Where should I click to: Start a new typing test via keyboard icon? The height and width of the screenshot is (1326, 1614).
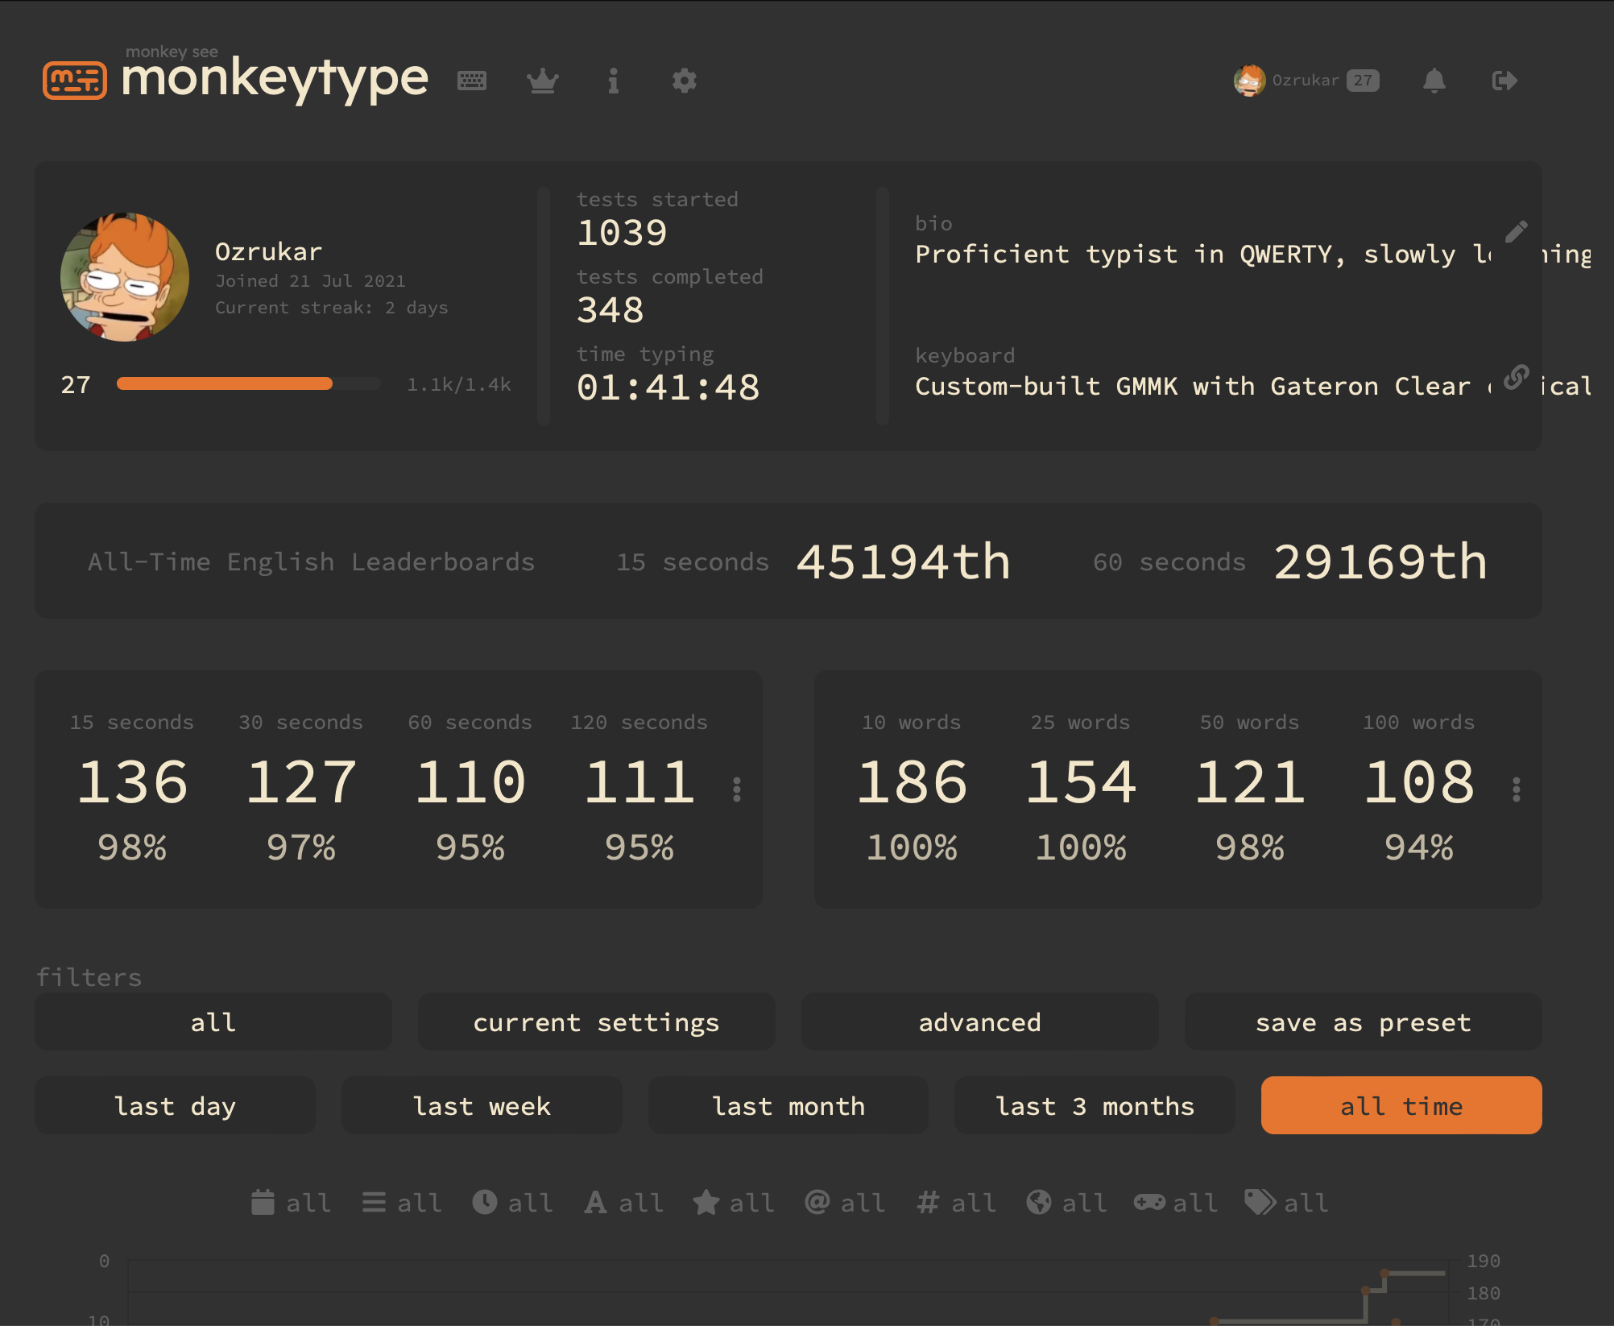pos(473,81)
